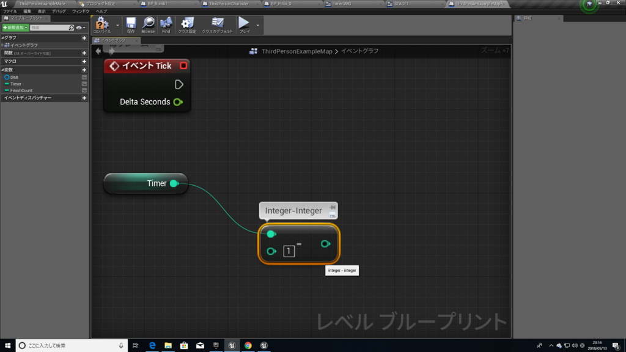Collapse the グラフ section
626x352 pixels.
coord(2,38)
